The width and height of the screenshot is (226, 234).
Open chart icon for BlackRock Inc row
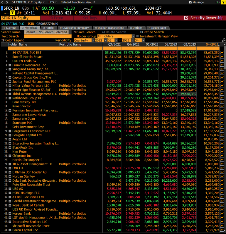[x=222, y=147]
